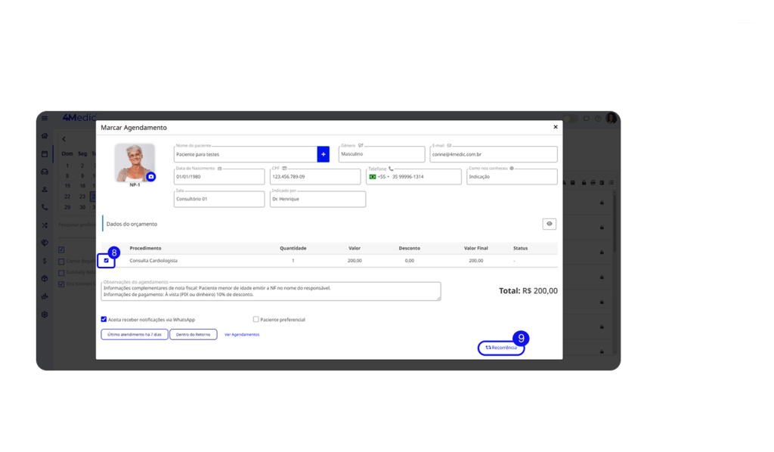774x452 pixels.
Task: Uncheck the Consulta Cardiologista procedure checkbox
Action: coord(106,261)
